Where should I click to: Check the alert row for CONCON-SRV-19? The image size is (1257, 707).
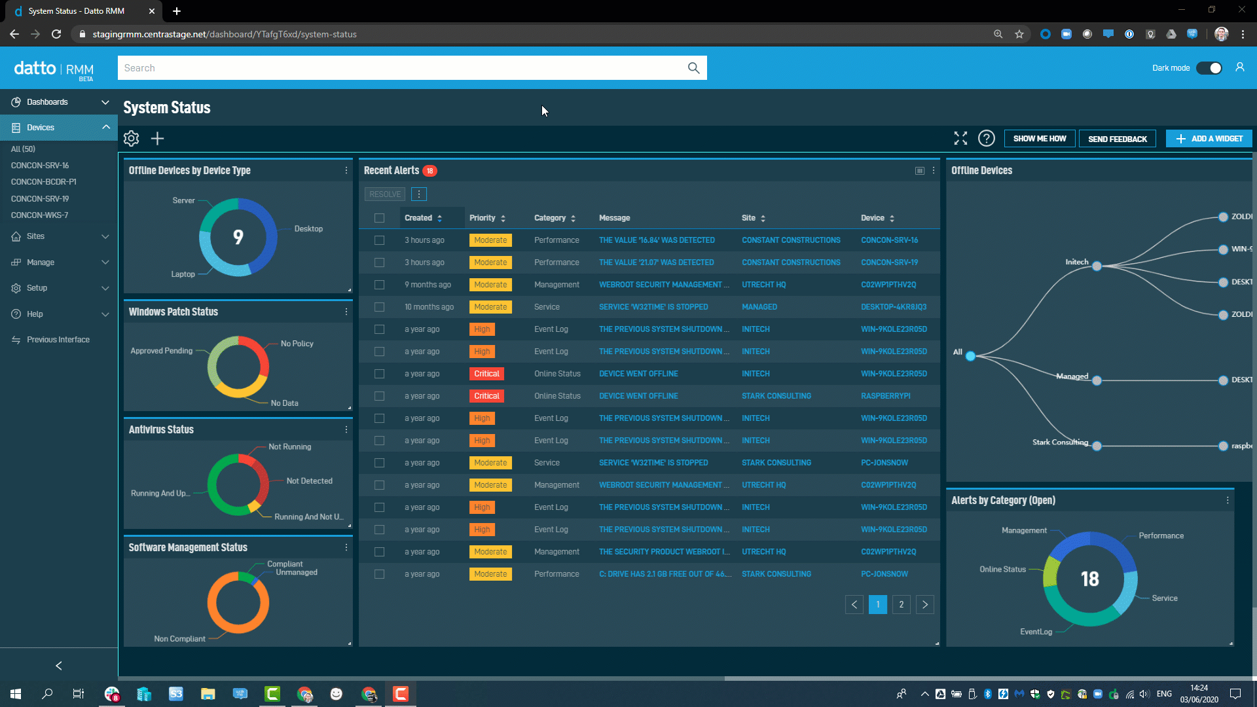[380, 263]
